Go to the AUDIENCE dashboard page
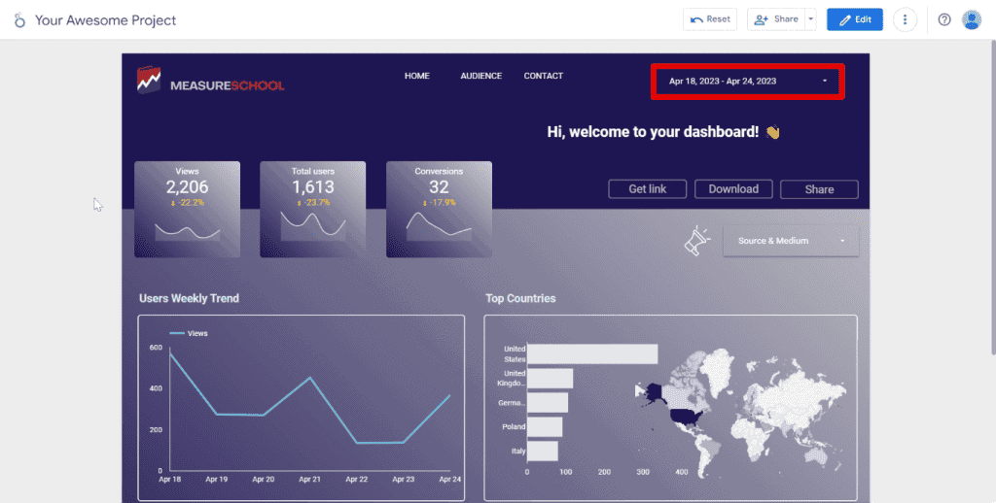Viewport: 996px width, 503px height. point(480,76)
